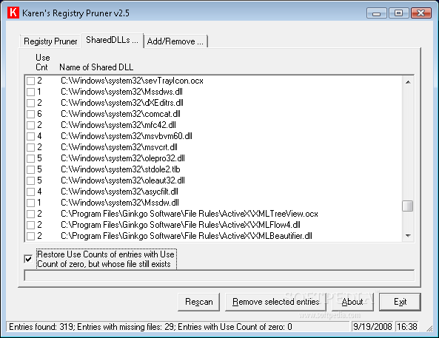Check the oleaut32.dll checkbox

tap(30, 180)
